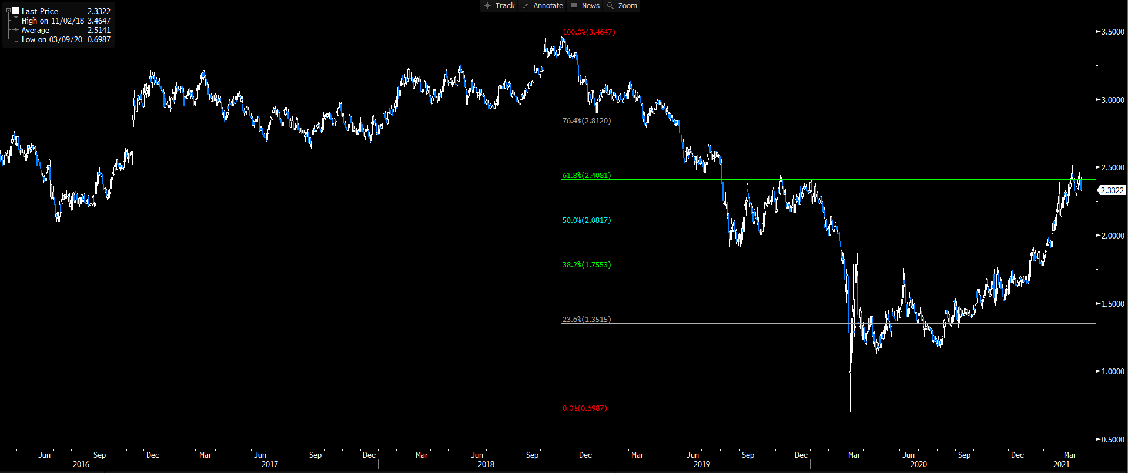
Task: Select the legend's Low on 03/09/20 label
Action: pyautogui.click(x=52, y=39)
